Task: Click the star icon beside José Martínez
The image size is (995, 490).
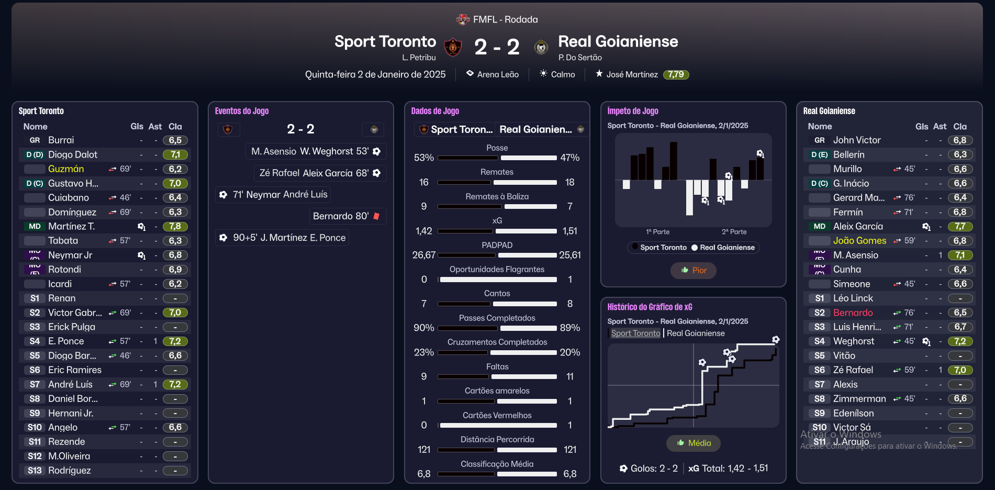Action: 599,74
